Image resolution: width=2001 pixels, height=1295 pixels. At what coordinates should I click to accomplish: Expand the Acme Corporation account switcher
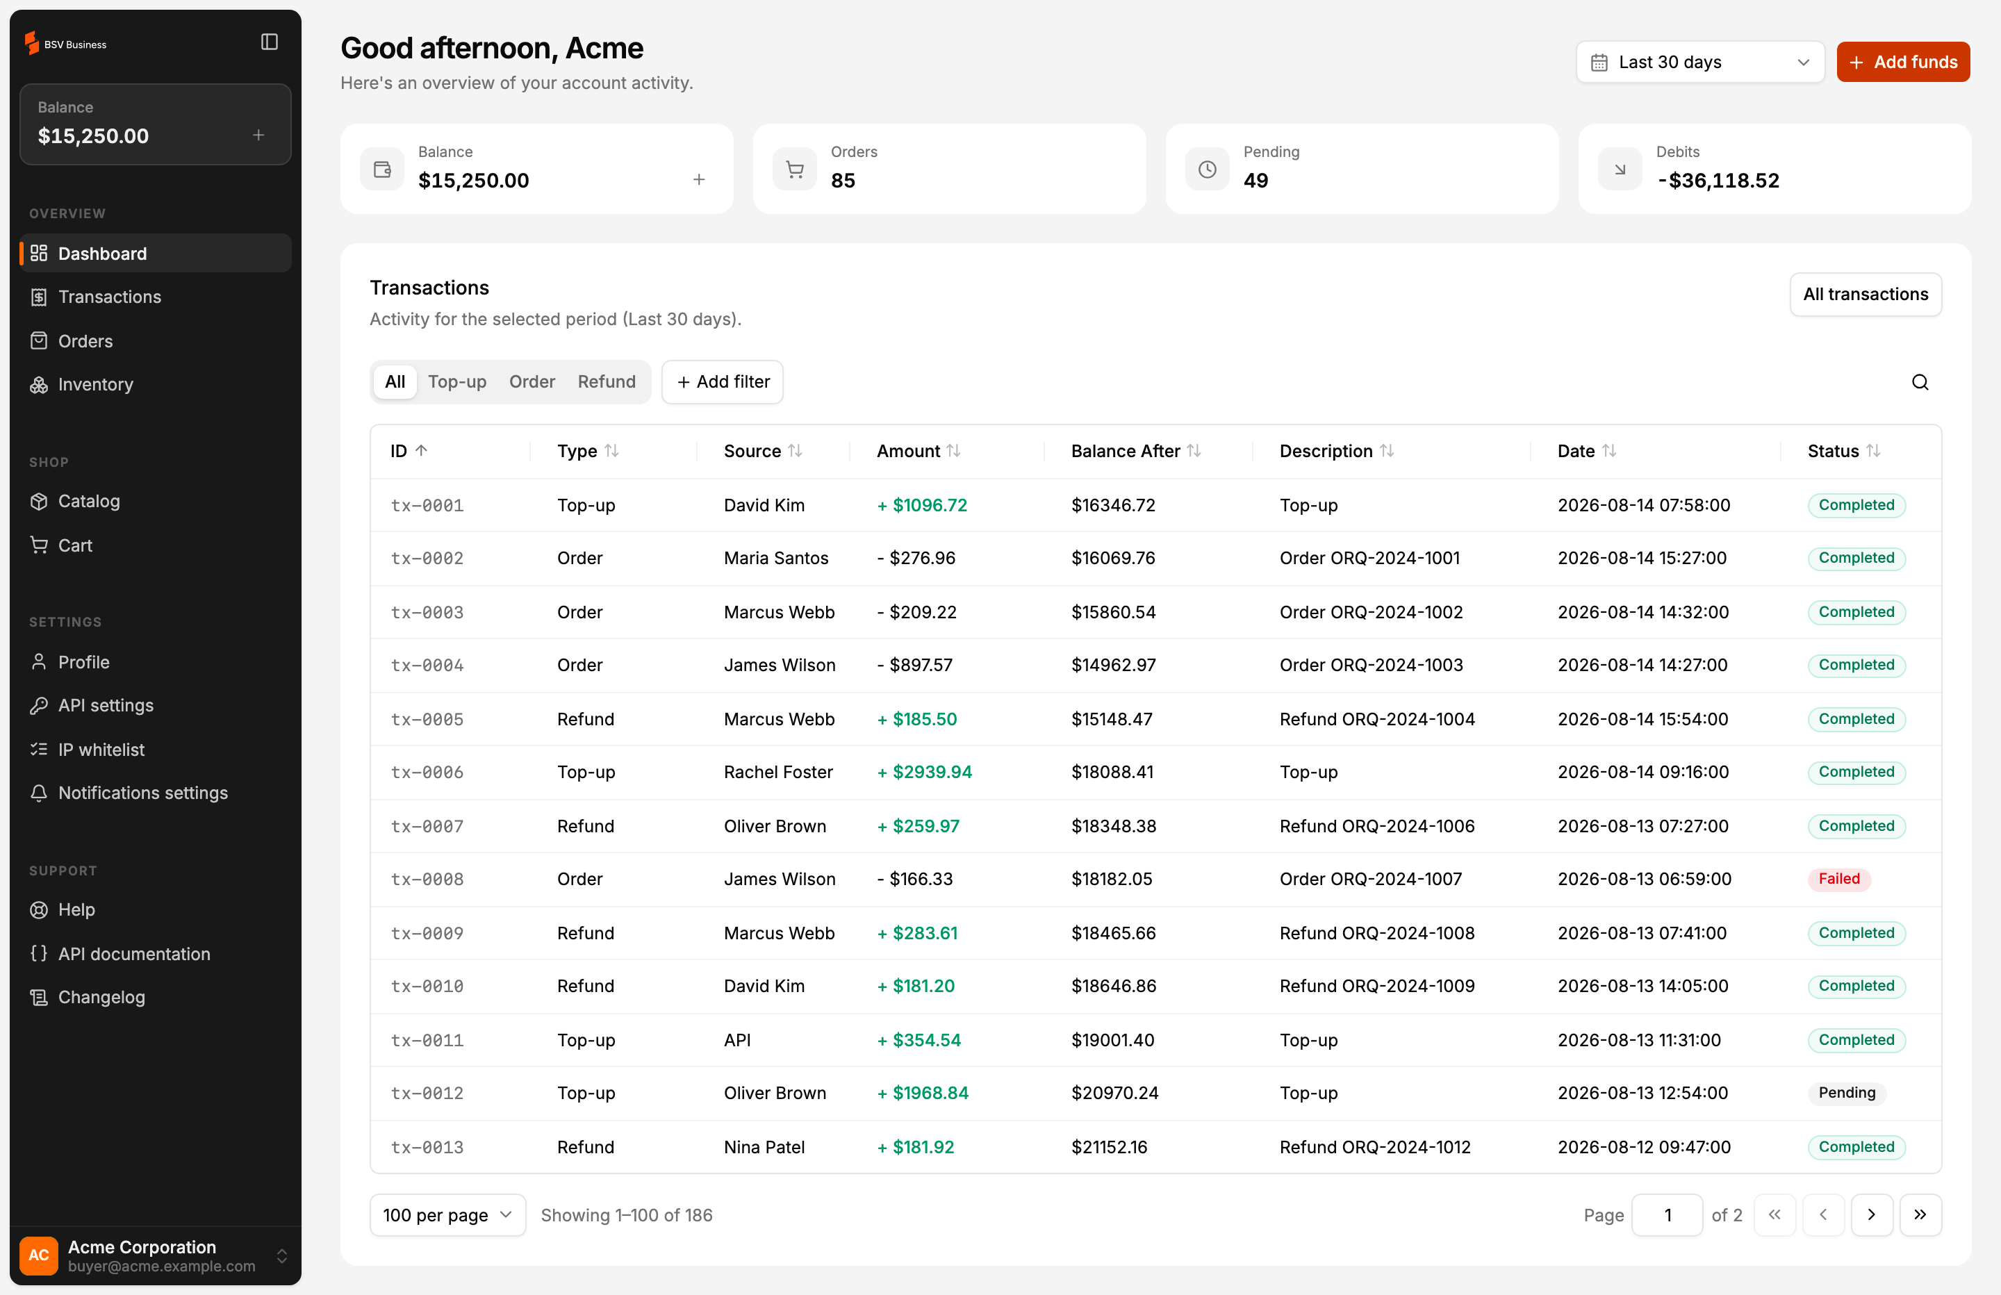156,1255
